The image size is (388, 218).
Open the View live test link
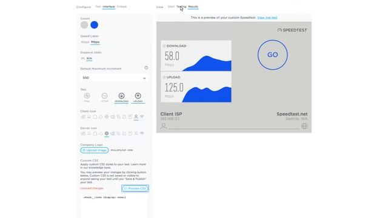pyautogui.click(x=267, y=18)
